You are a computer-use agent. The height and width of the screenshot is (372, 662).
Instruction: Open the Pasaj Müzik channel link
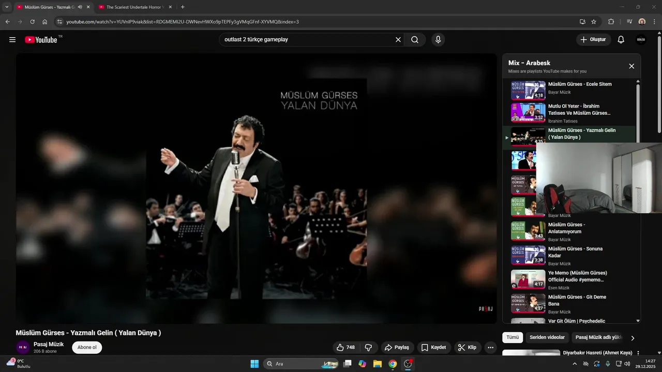49,344
